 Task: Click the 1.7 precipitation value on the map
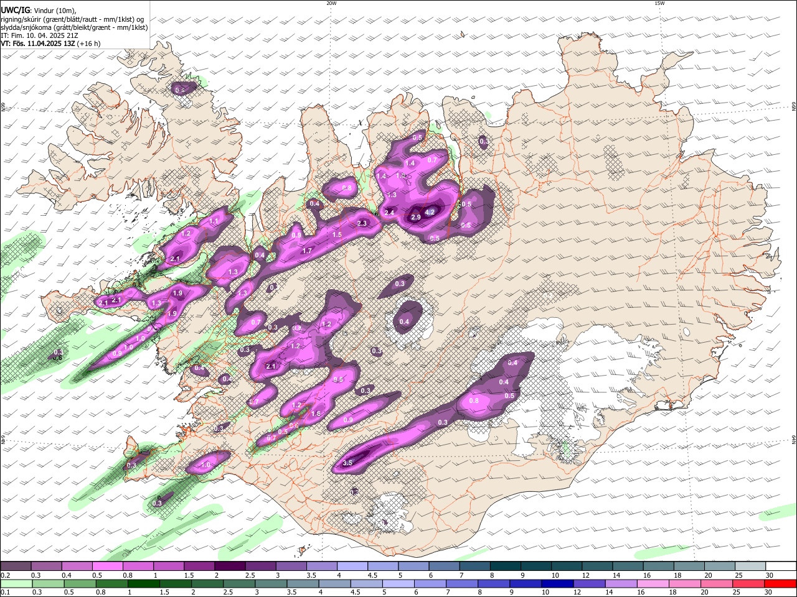point(307,251)
